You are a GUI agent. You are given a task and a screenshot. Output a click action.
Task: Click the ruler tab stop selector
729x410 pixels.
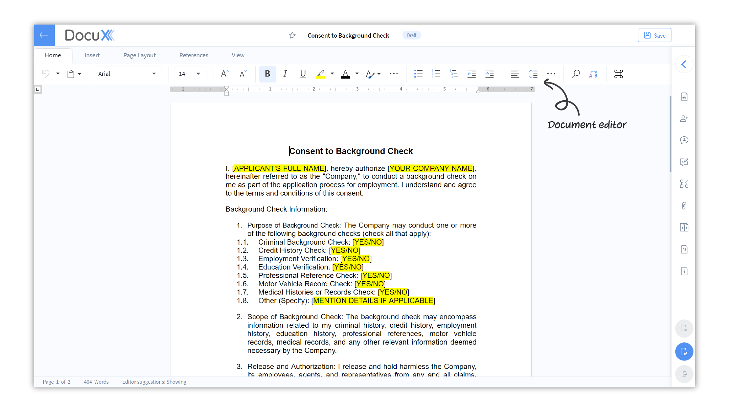point(38,89)
